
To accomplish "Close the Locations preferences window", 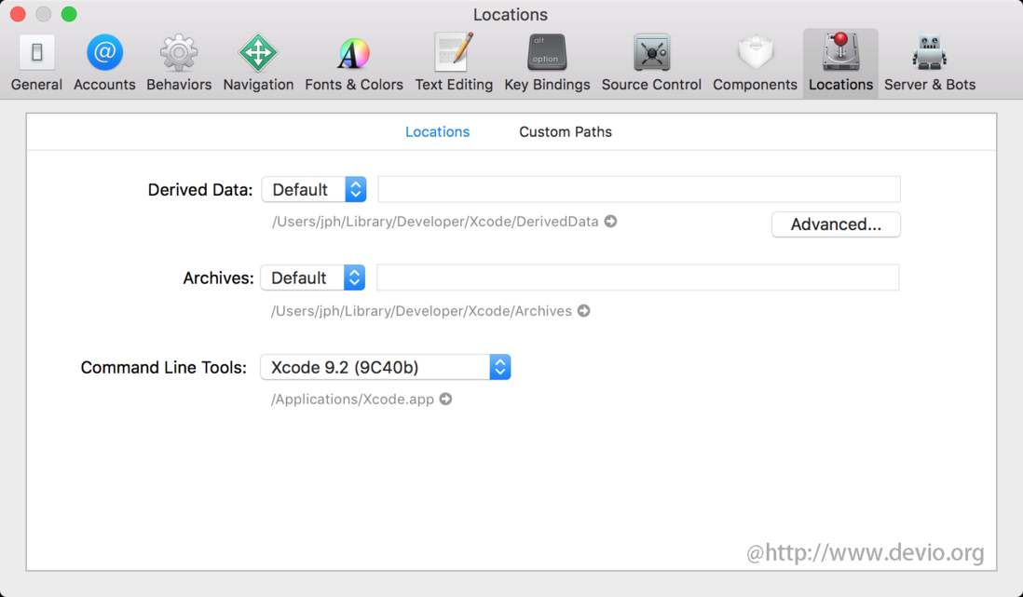I will point(18,14).
